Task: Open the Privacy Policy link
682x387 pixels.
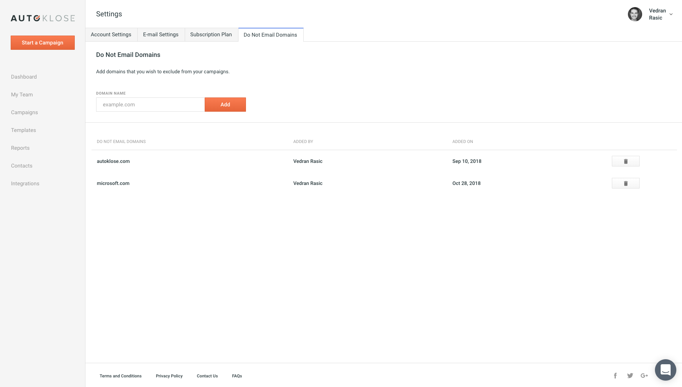Action: click(169, 376)
